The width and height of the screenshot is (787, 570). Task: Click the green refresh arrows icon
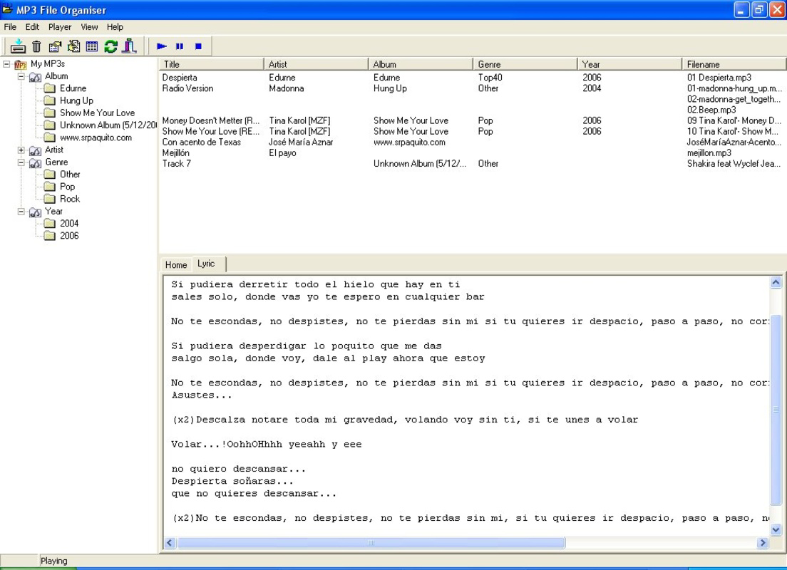click(x=110, y=46)
